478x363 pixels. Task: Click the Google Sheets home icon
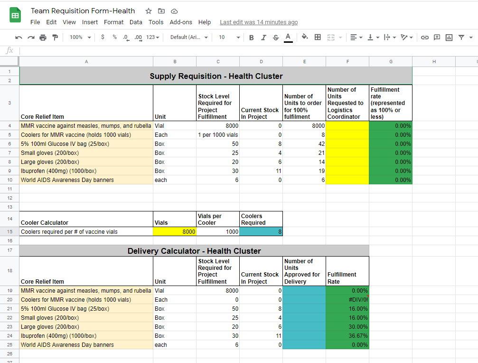click(x=15, y=15)
